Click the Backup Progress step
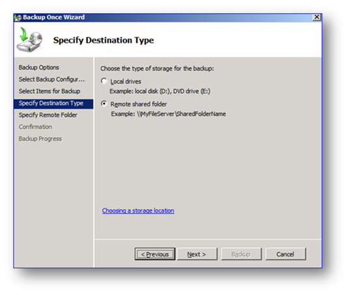 click(40, 139)
